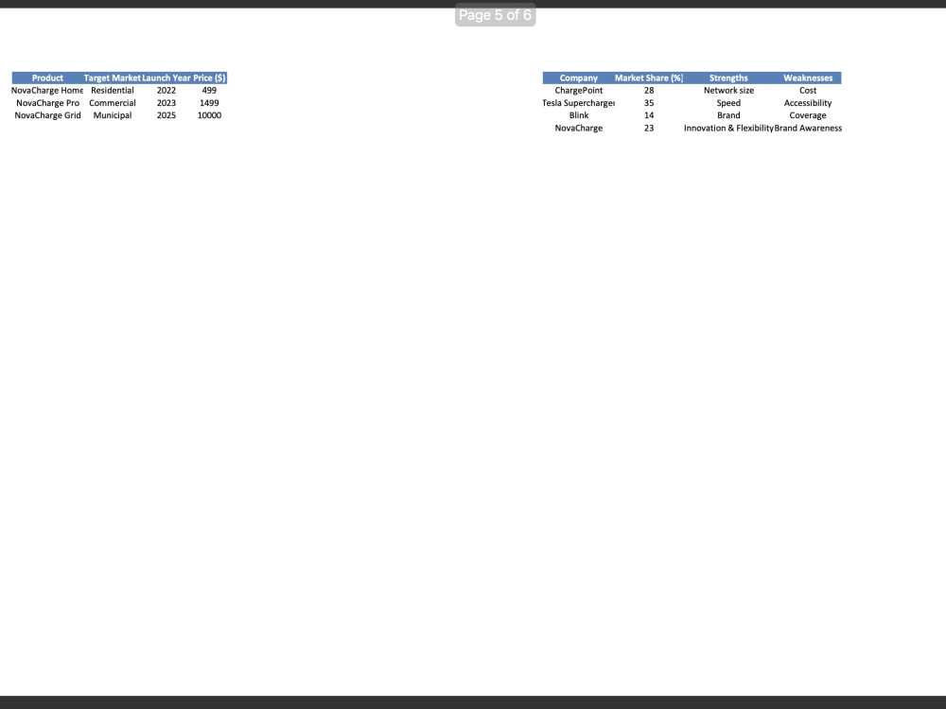Click the 14 market share cell
Screen dimensions: 946x709
pyautogui.click(x=649, y=115)
